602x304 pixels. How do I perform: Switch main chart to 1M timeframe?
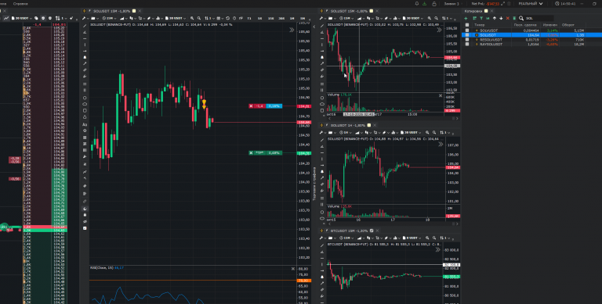[292, 18]
